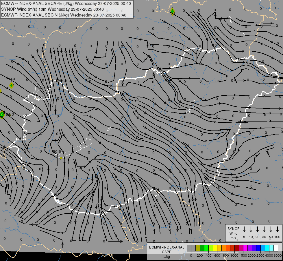283x261 pixels.
Task: Pick the yellow-green CAPE legend swatch
Action: pyautogui.click(x=211, y=248)
